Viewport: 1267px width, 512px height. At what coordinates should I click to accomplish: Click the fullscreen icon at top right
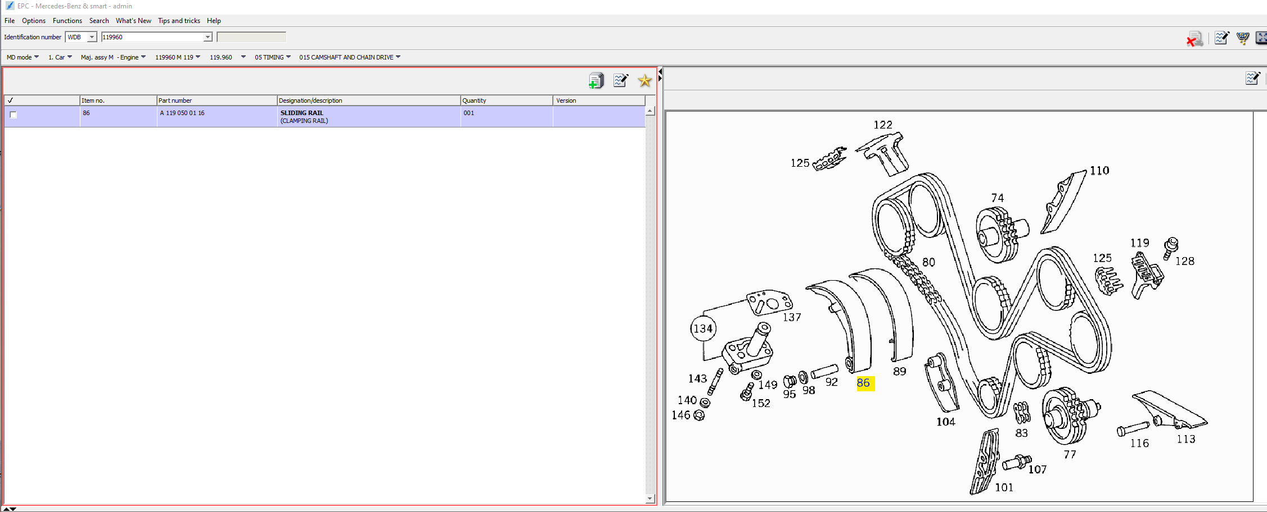pyautogui.click(x=1261, y=38)
